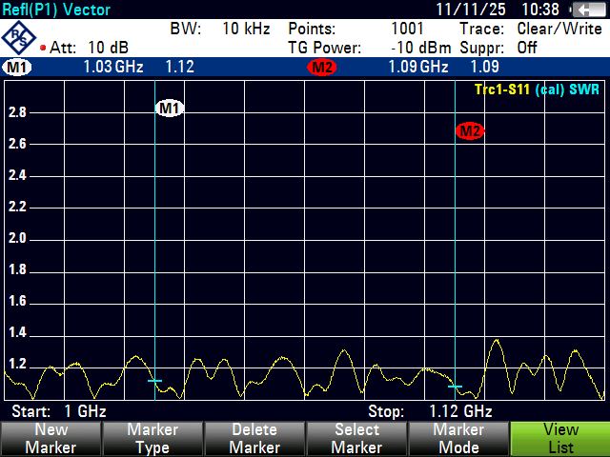
Task: Click the Att 10 dB value
Action: [108, 48]
